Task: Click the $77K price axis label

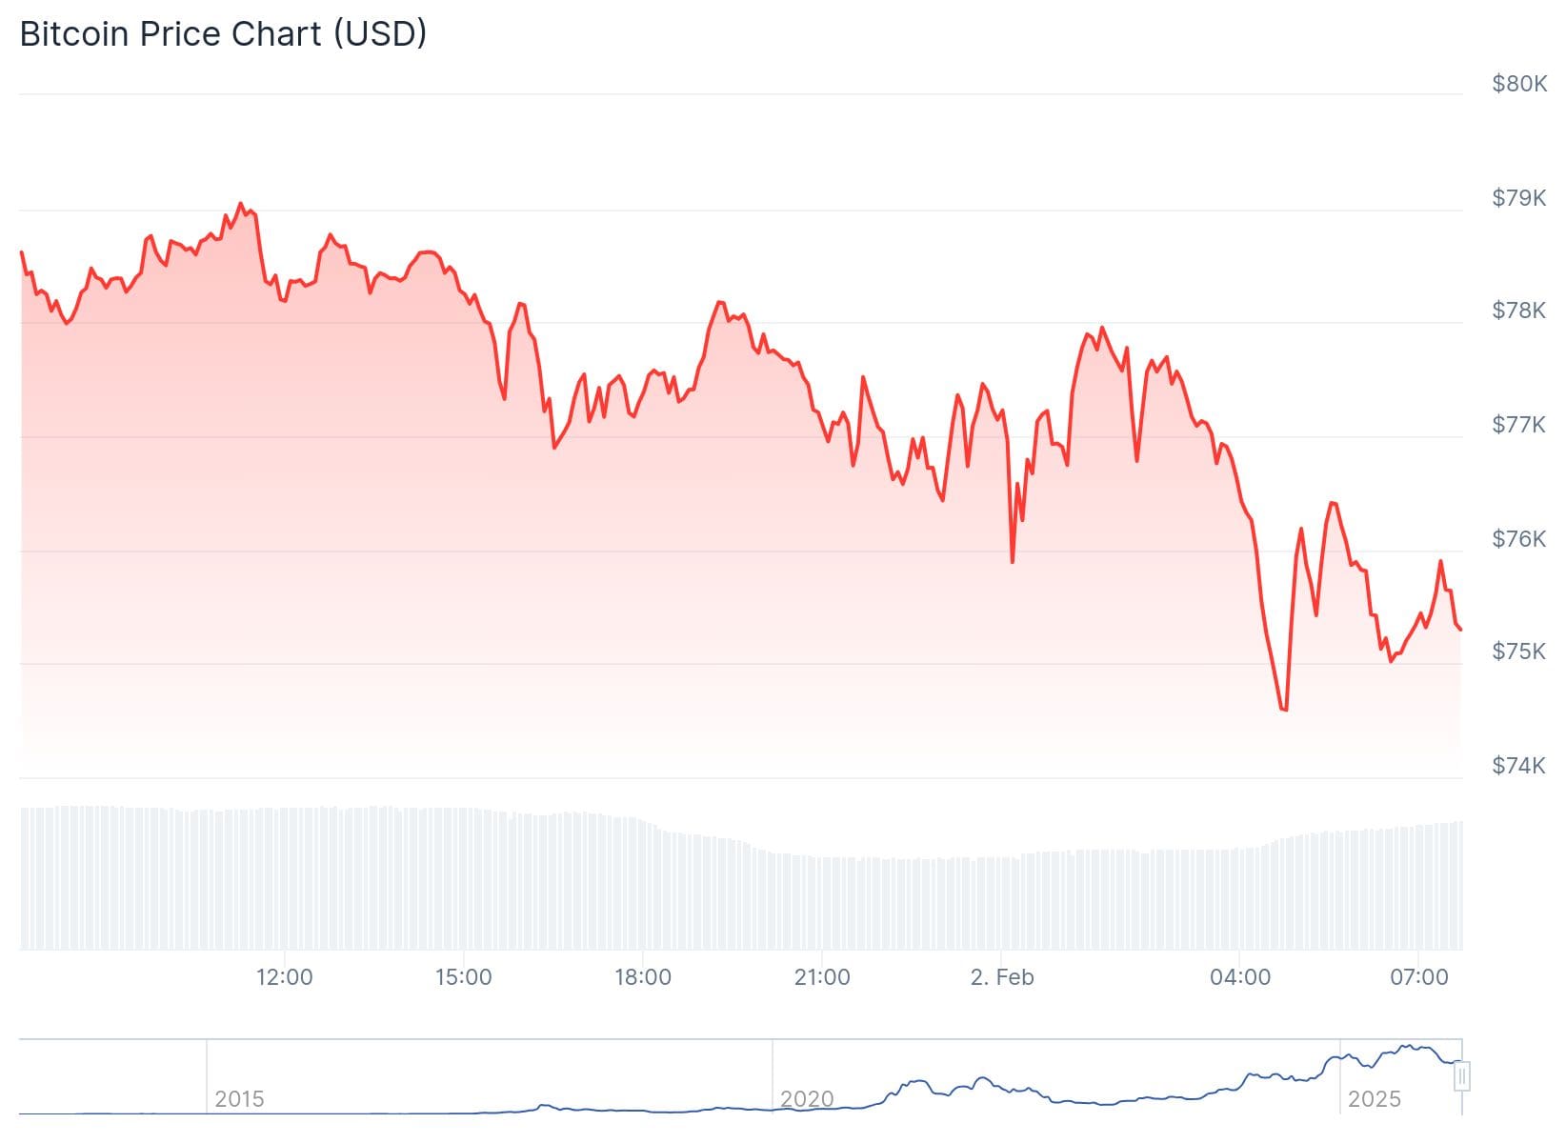Action: coord(1518,424)
